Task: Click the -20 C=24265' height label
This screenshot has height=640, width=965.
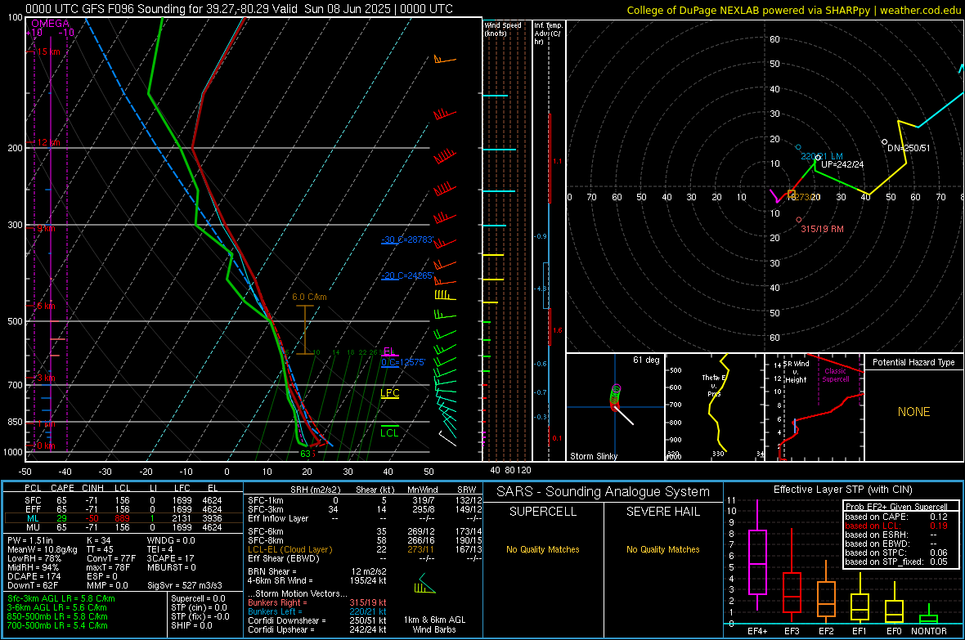Action: coord(406,275)
